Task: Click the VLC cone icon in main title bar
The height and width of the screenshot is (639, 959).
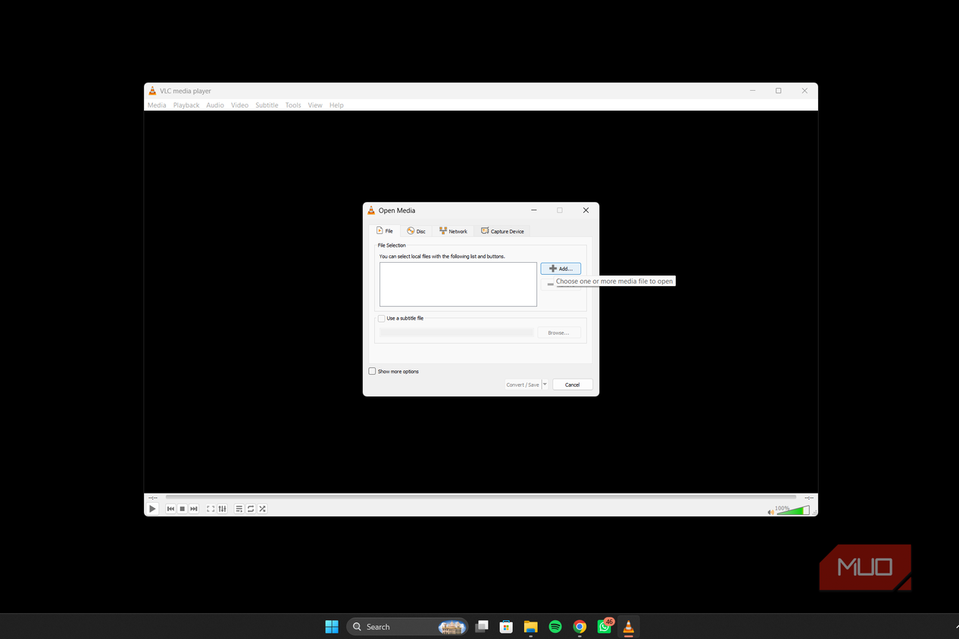Action: 152,91
